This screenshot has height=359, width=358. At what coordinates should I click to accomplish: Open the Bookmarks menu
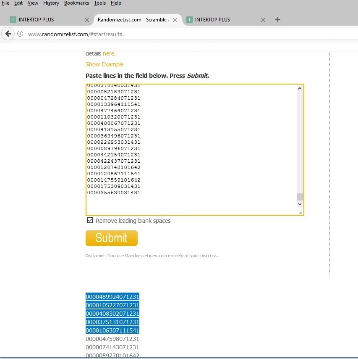[x=76, y=3]
